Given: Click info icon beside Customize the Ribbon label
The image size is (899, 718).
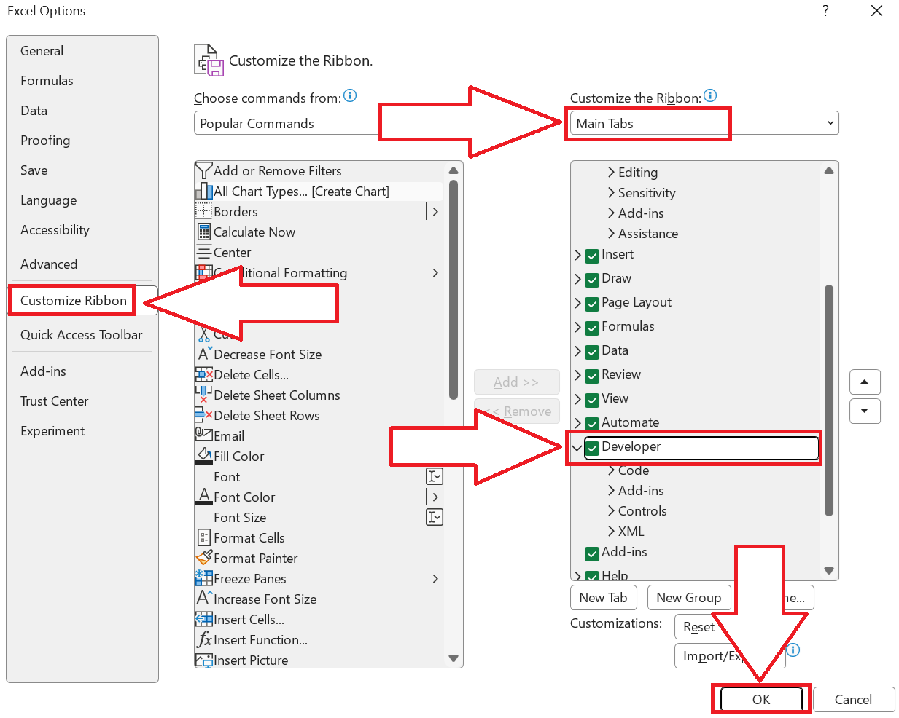Looking at the screenshot, I should 710,95.
